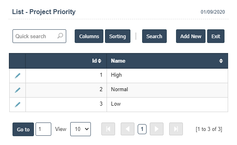
Task: Click the Go to button
Action: [23, 129]
